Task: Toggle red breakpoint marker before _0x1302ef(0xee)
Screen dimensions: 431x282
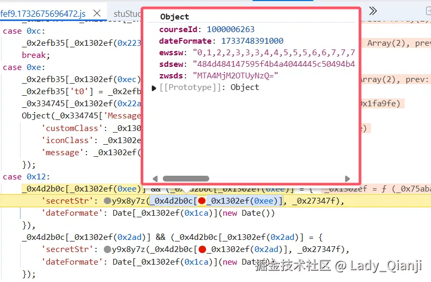Action: pyautogui.click(x=202, y=201)
